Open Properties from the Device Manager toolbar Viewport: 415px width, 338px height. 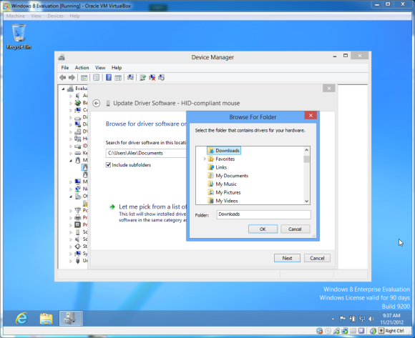point(97,78)
